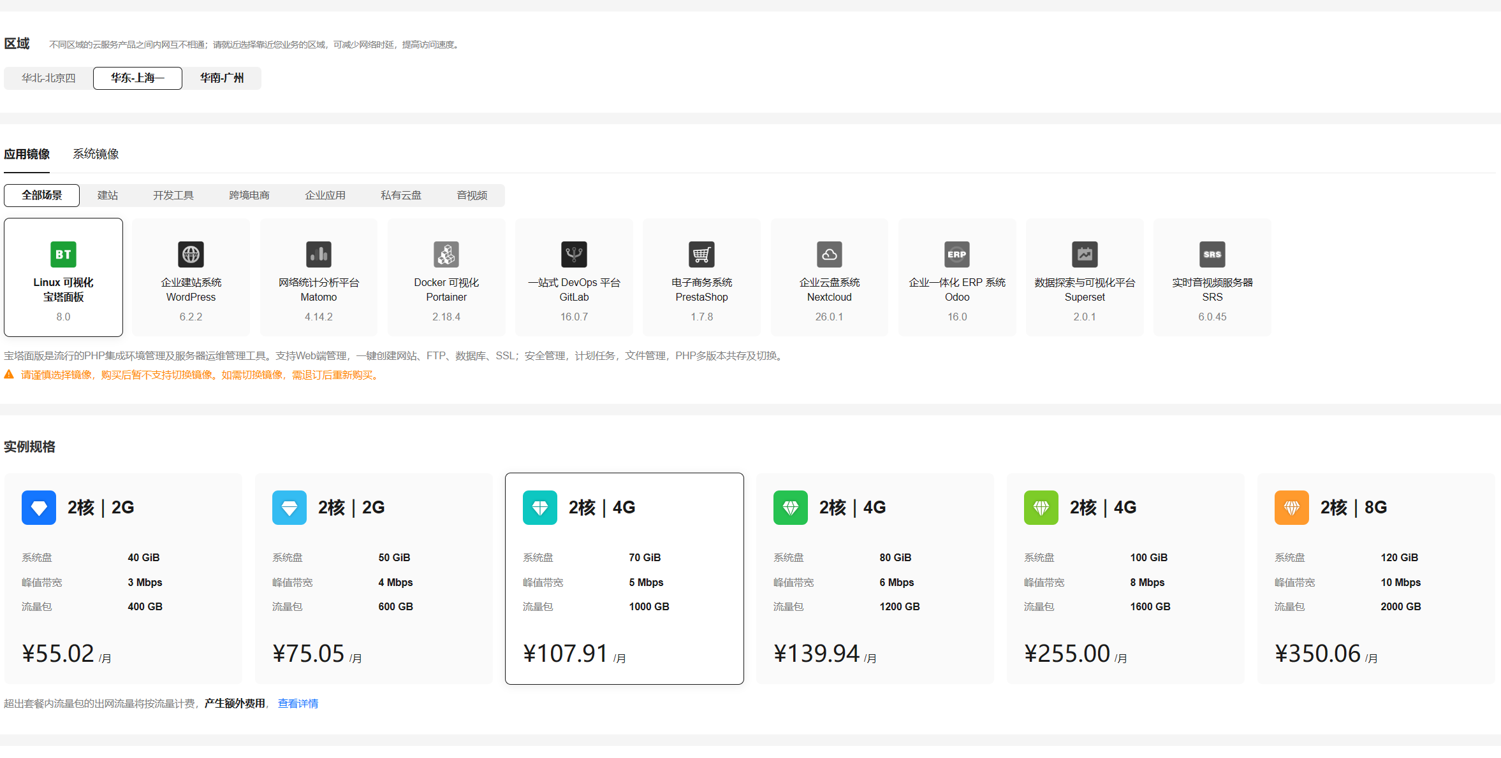This screenshot has width=1501, height=758.
Task: Filter images by 建站 category
Action: [x=108, y=196]
